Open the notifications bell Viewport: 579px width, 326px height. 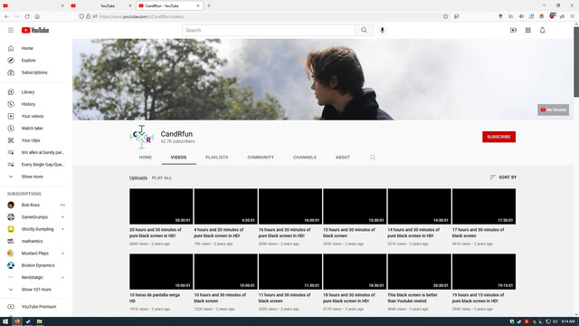coord(543,30)
